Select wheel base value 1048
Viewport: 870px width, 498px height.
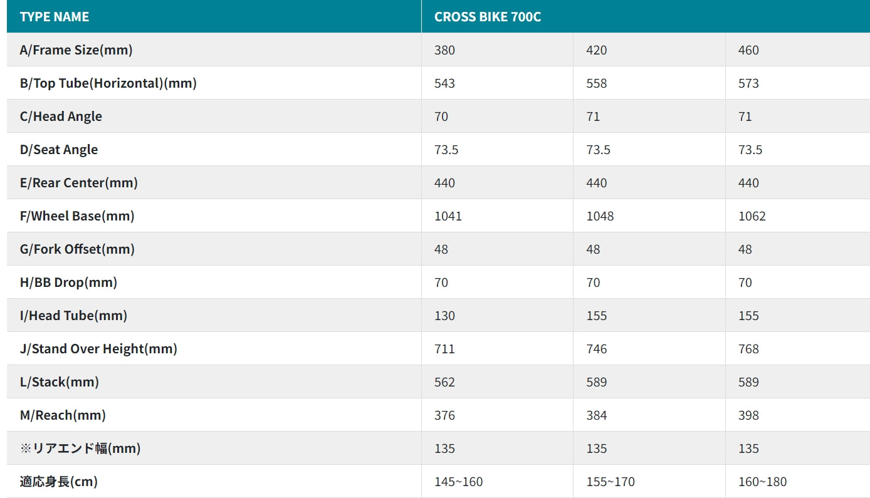click(600, 216)
